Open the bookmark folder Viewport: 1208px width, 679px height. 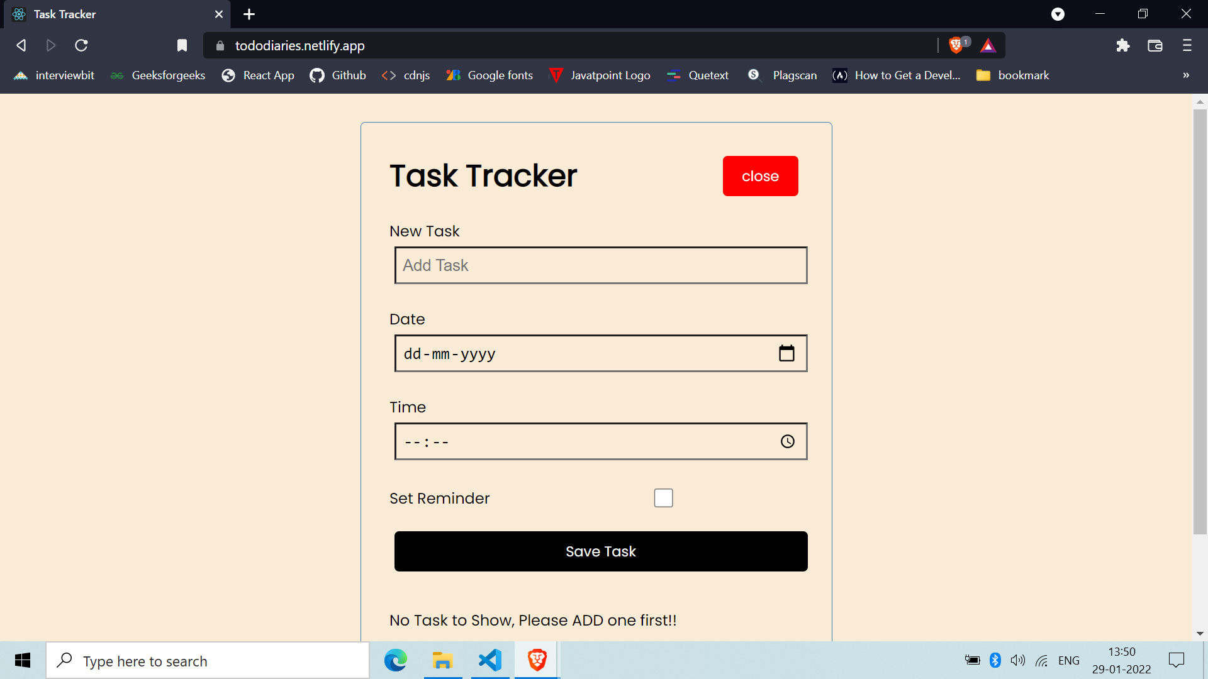click(1012, 75)
